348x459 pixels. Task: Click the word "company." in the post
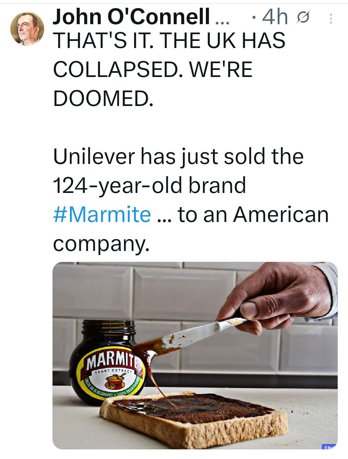tap(101, 244)
